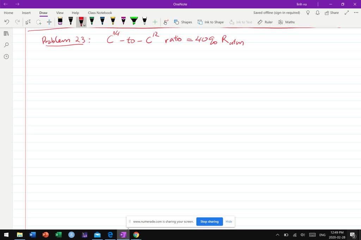Open Mail from the taskbar
361x240 pixels.
[x=97, y=235]
